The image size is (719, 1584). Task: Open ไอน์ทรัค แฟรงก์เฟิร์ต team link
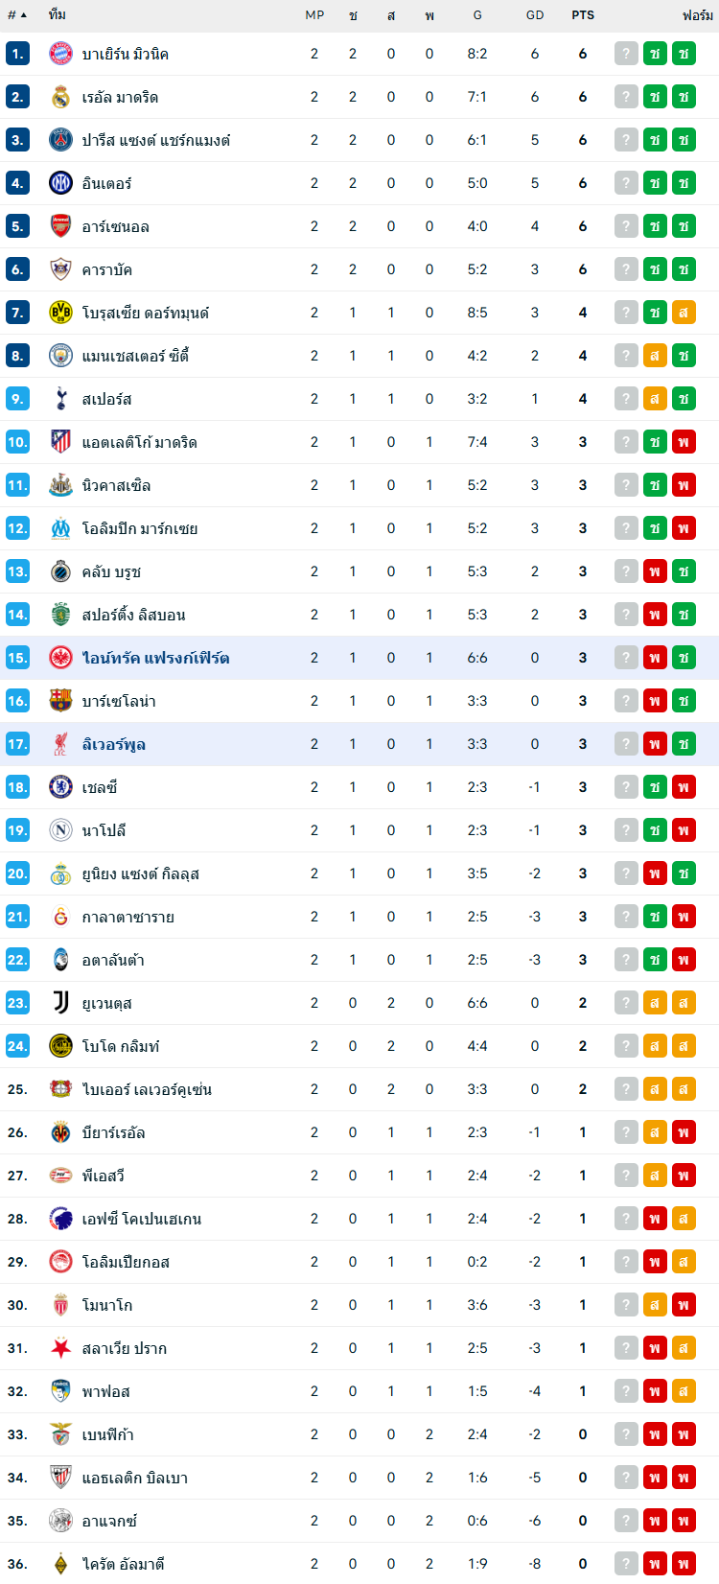[155, 658]
